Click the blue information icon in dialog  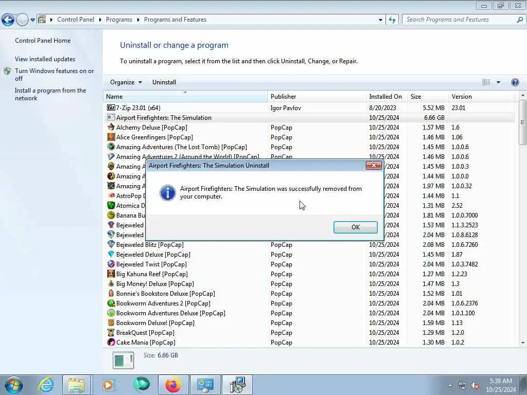[167, 193]
